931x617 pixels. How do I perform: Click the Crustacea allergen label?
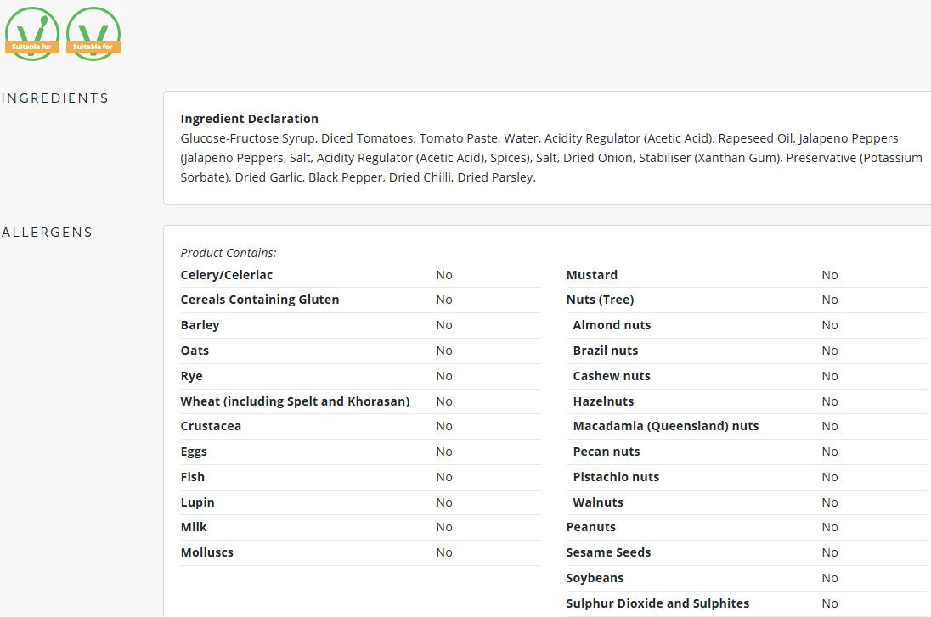(211, 426)
